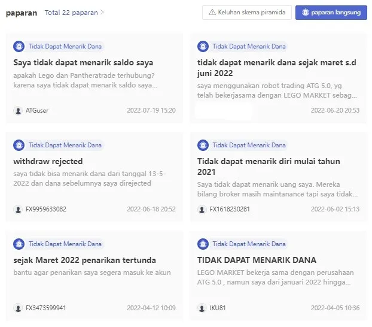Viewport: 372px width, 327px height.
Task: Click badge icon on 'sejak maret s.d juni 2022' card
Action: [203, 46]
